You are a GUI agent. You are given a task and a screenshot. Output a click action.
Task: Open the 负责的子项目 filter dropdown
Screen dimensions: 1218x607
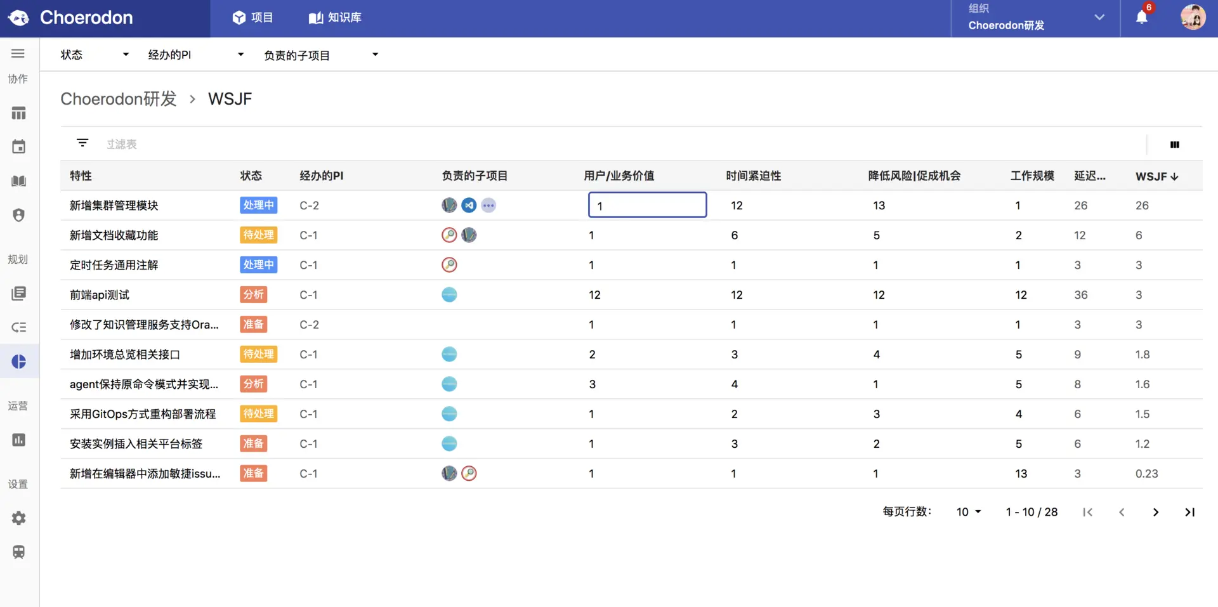[322, 55]
